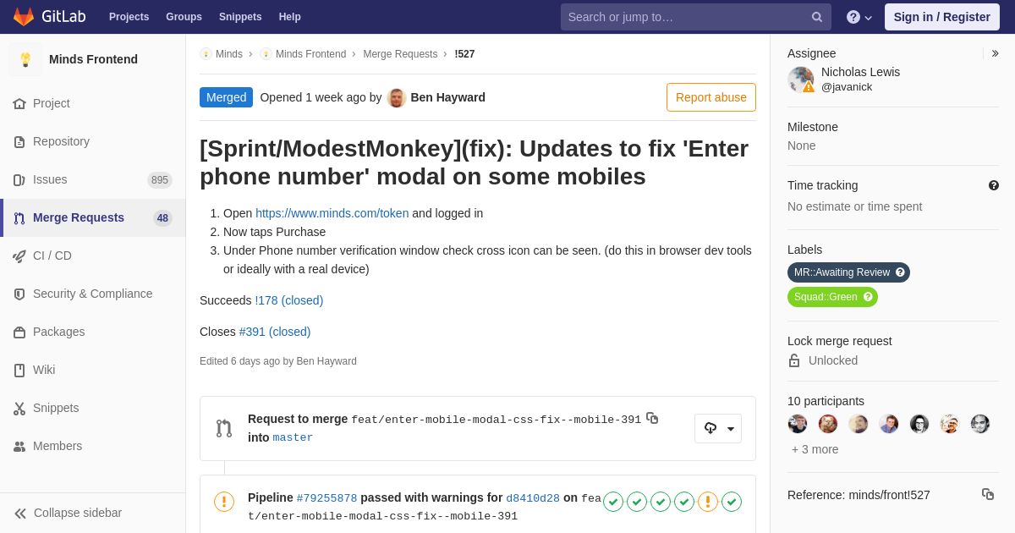Click the MR::Awaiting Review label help icon

900,272
